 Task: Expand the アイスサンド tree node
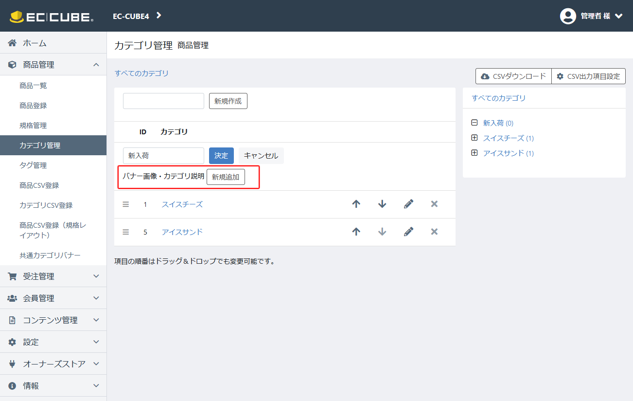(475, 153)
